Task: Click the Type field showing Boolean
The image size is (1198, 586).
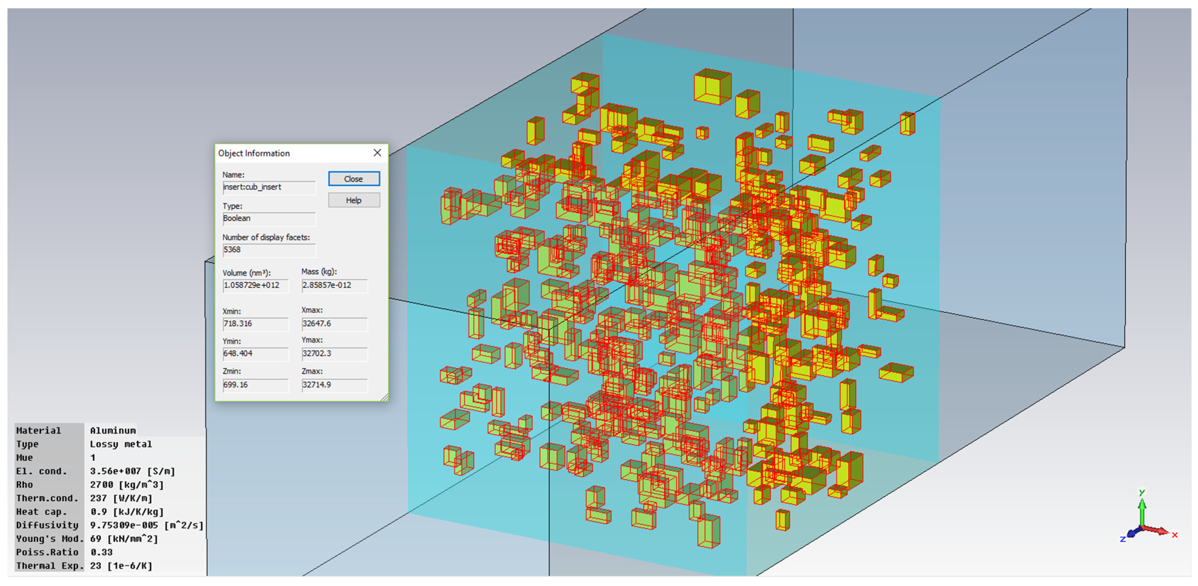Action: [268, 218]
